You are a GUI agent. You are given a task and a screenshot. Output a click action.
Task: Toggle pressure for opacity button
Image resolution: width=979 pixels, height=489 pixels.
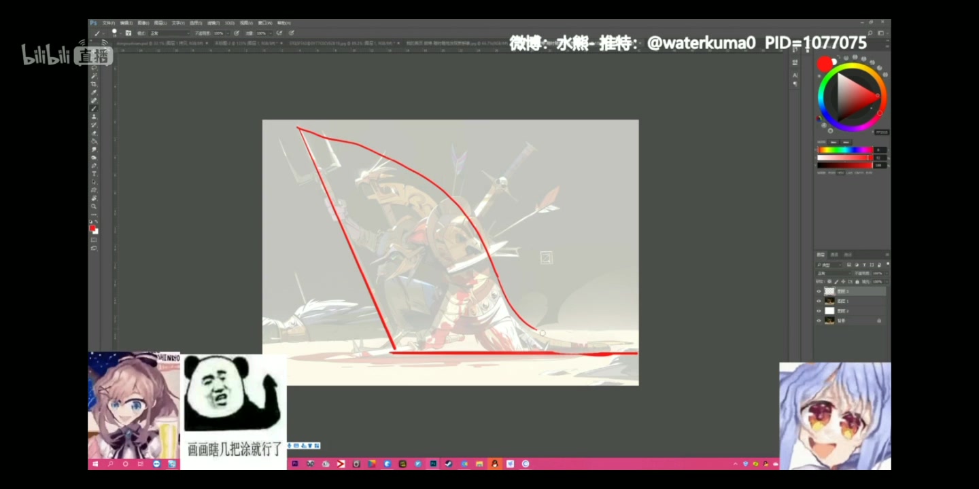[x=237, y=33]
